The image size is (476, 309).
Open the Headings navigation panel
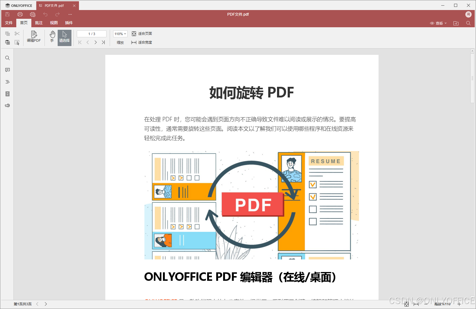click(x=8, y=82)
